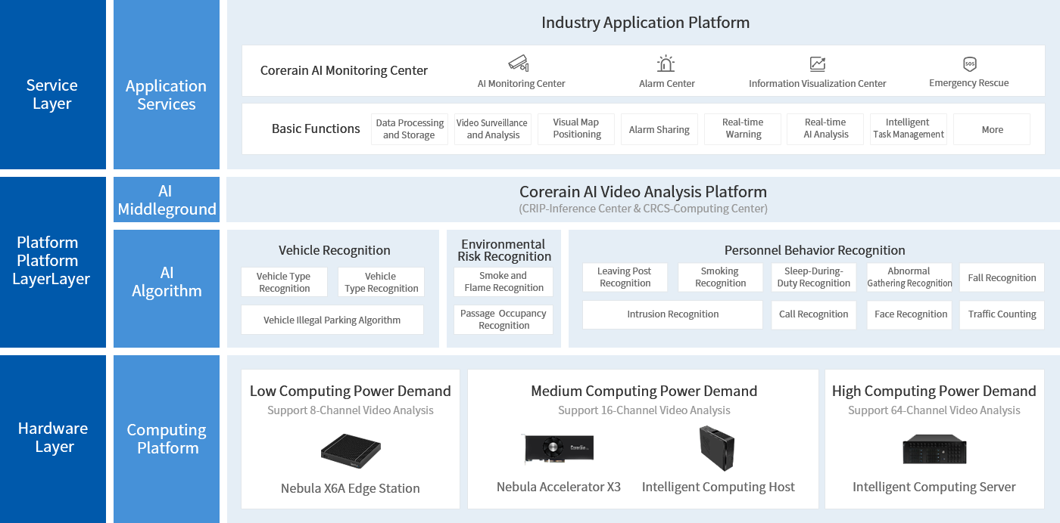Select the Nebula Accelerator X3 card image
The width and height of the screenshot is (1060, 523).
559,448
